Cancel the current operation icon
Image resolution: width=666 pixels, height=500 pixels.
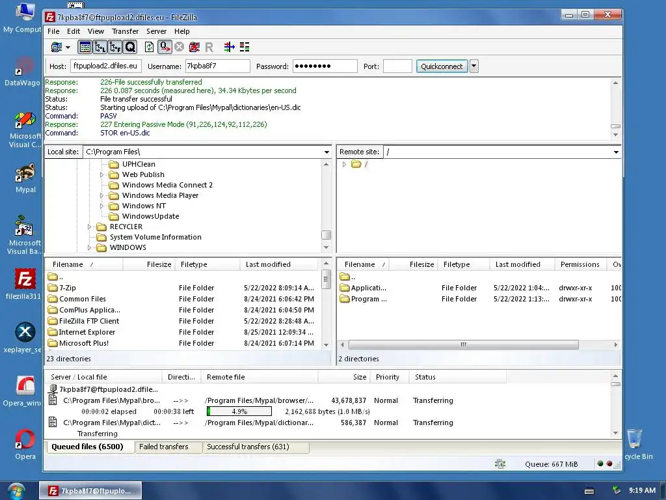(180, 47)
